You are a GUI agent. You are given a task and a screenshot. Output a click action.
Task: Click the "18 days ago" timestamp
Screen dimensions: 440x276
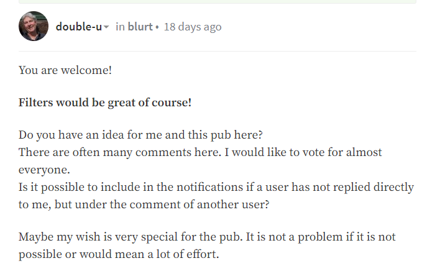click(x=192, y=27)
